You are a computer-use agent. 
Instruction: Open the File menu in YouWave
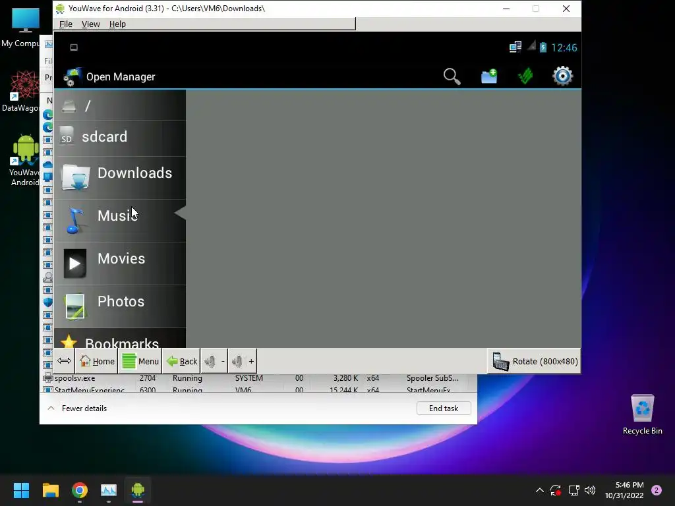65,24
